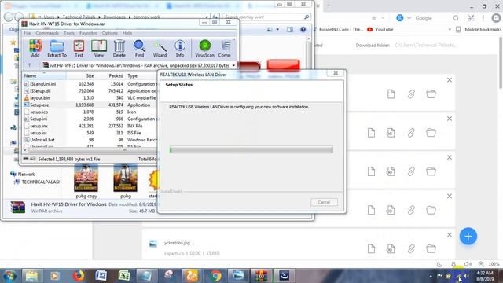Remove first download entry with X
This screenshot has height=283, width=503.
(450, 80)
